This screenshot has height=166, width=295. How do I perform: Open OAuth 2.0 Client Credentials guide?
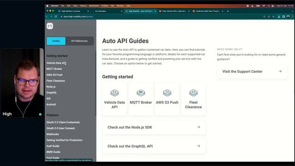click(x=63, y=122)
